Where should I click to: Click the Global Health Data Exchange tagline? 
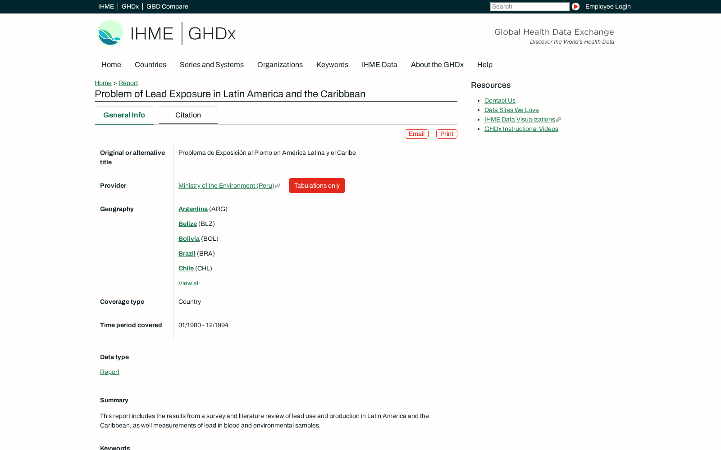(x=554, y=32)
